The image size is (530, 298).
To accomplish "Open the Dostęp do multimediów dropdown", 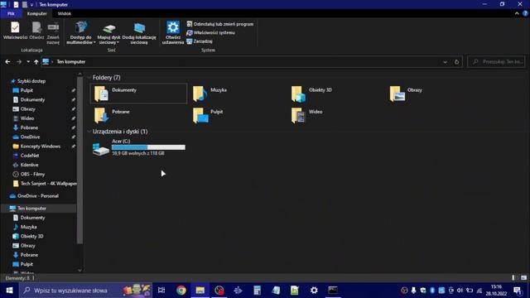I will point(81,33).
